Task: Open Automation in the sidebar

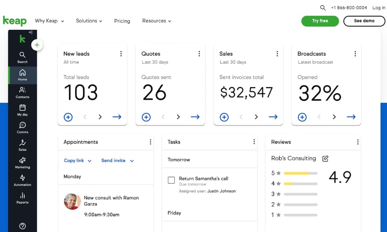Action: click(x=22, y=181)
